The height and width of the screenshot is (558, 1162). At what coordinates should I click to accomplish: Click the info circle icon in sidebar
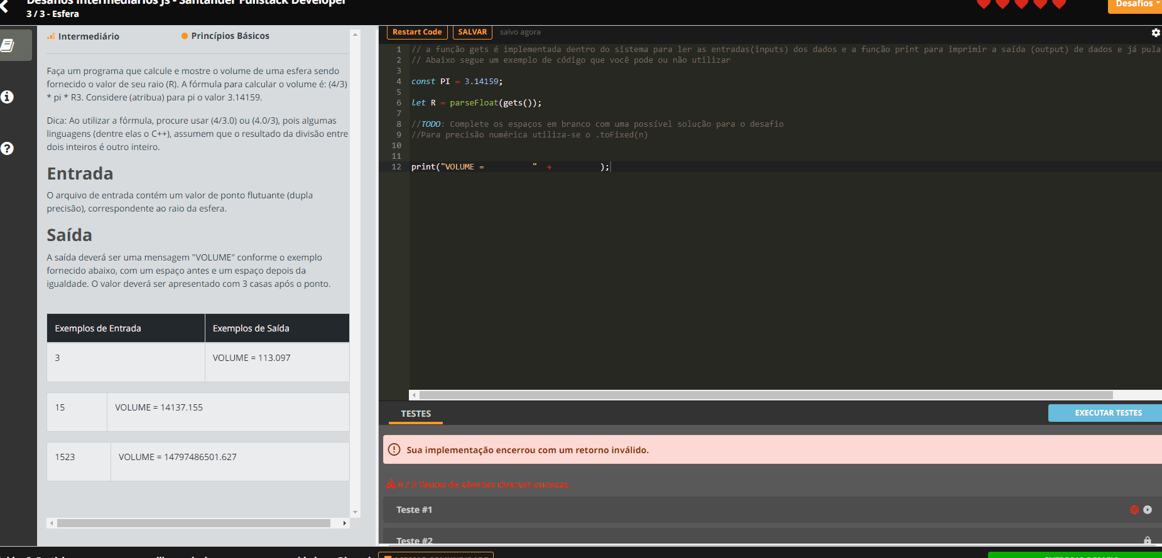point(8,97)
